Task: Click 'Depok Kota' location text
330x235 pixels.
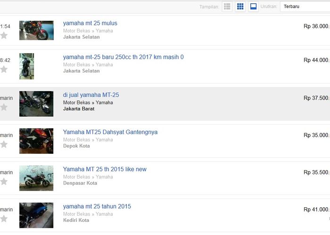Action: coord(76,146)
